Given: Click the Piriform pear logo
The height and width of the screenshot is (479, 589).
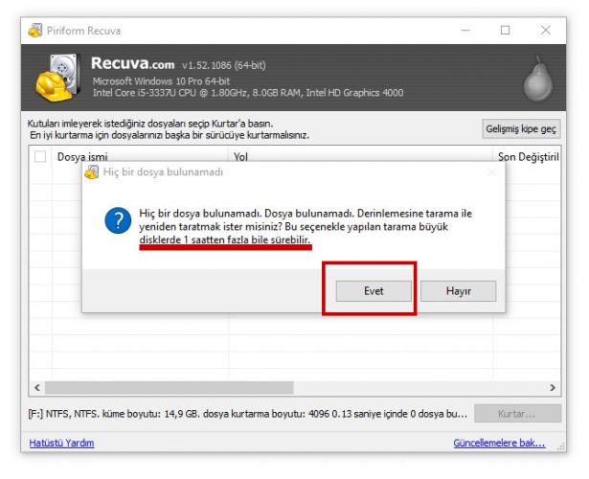Looking at the screenshot, I should 538,80.
